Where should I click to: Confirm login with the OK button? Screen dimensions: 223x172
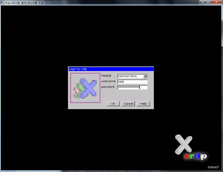[113, 104]
